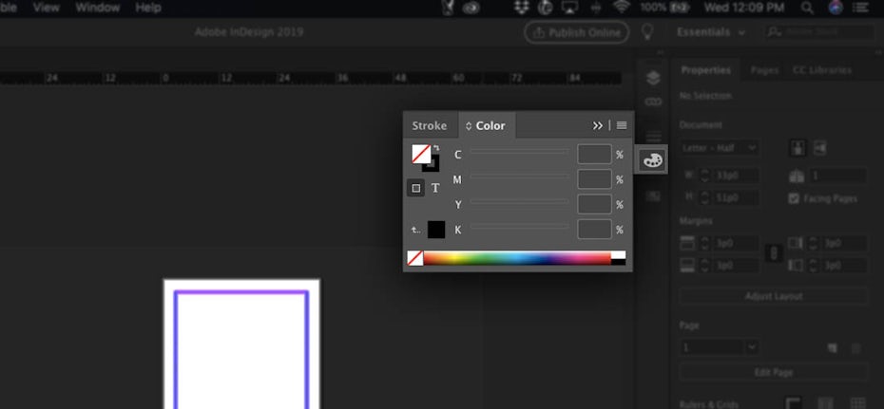Expand the Essentials workspace dropdown
Viewport: 884px width, 409px height.
pos(711,32)
